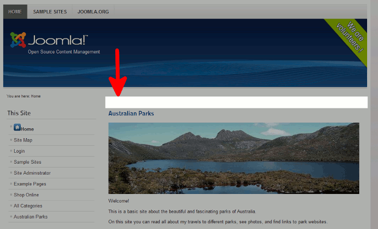Open the Site Administrator link

(32, 173)
